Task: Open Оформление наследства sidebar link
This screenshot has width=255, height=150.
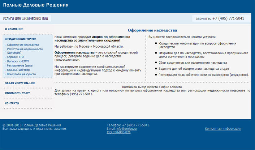Action: pyautogui.click(x=23, y=45)
